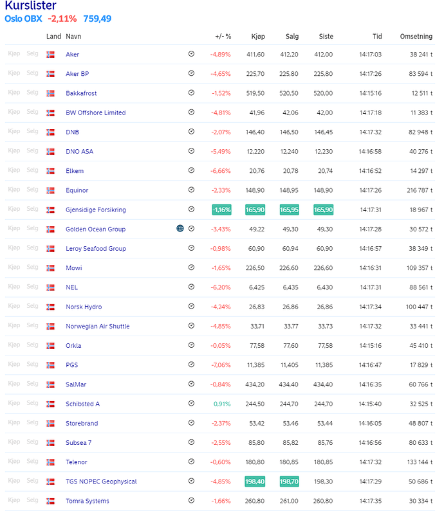Sort by the Tid column header
444x513 pixels.
pyautogui.click(x=377, y=36)
